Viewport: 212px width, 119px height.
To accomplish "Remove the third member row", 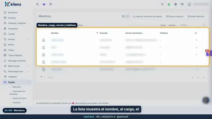I will click(196, 55).
